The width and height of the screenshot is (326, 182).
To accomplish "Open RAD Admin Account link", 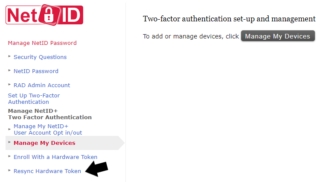I will pos(42,85).
